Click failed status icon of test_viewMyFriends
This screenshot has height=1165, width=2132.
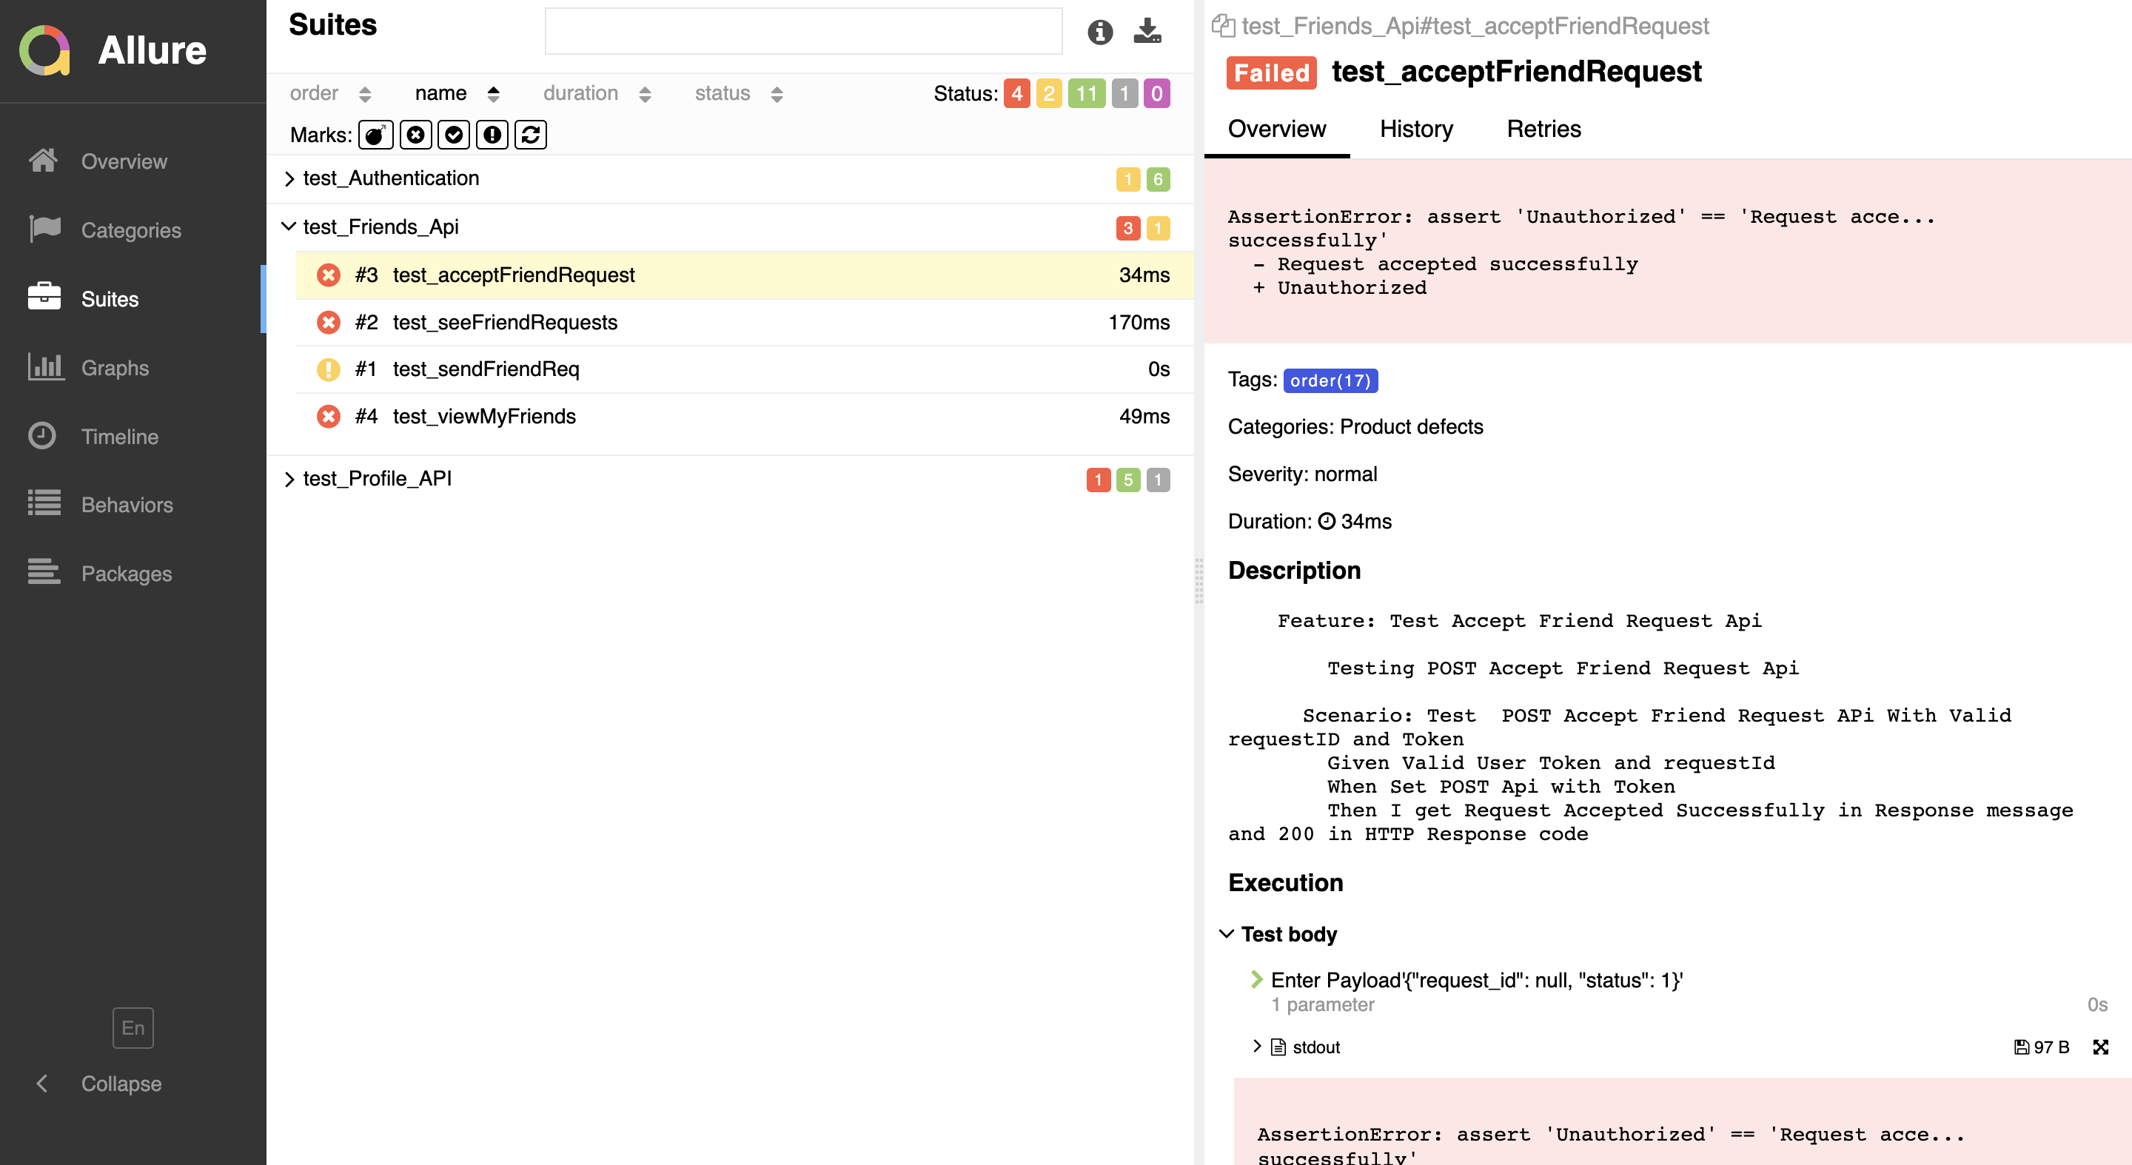click(329, 416)
